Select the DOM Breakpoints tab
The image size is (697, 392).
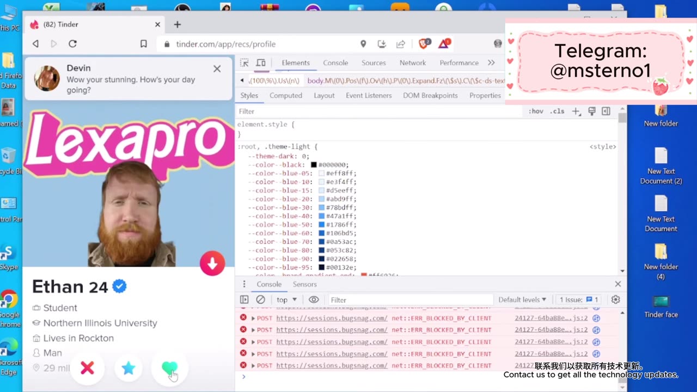(430, 95)
